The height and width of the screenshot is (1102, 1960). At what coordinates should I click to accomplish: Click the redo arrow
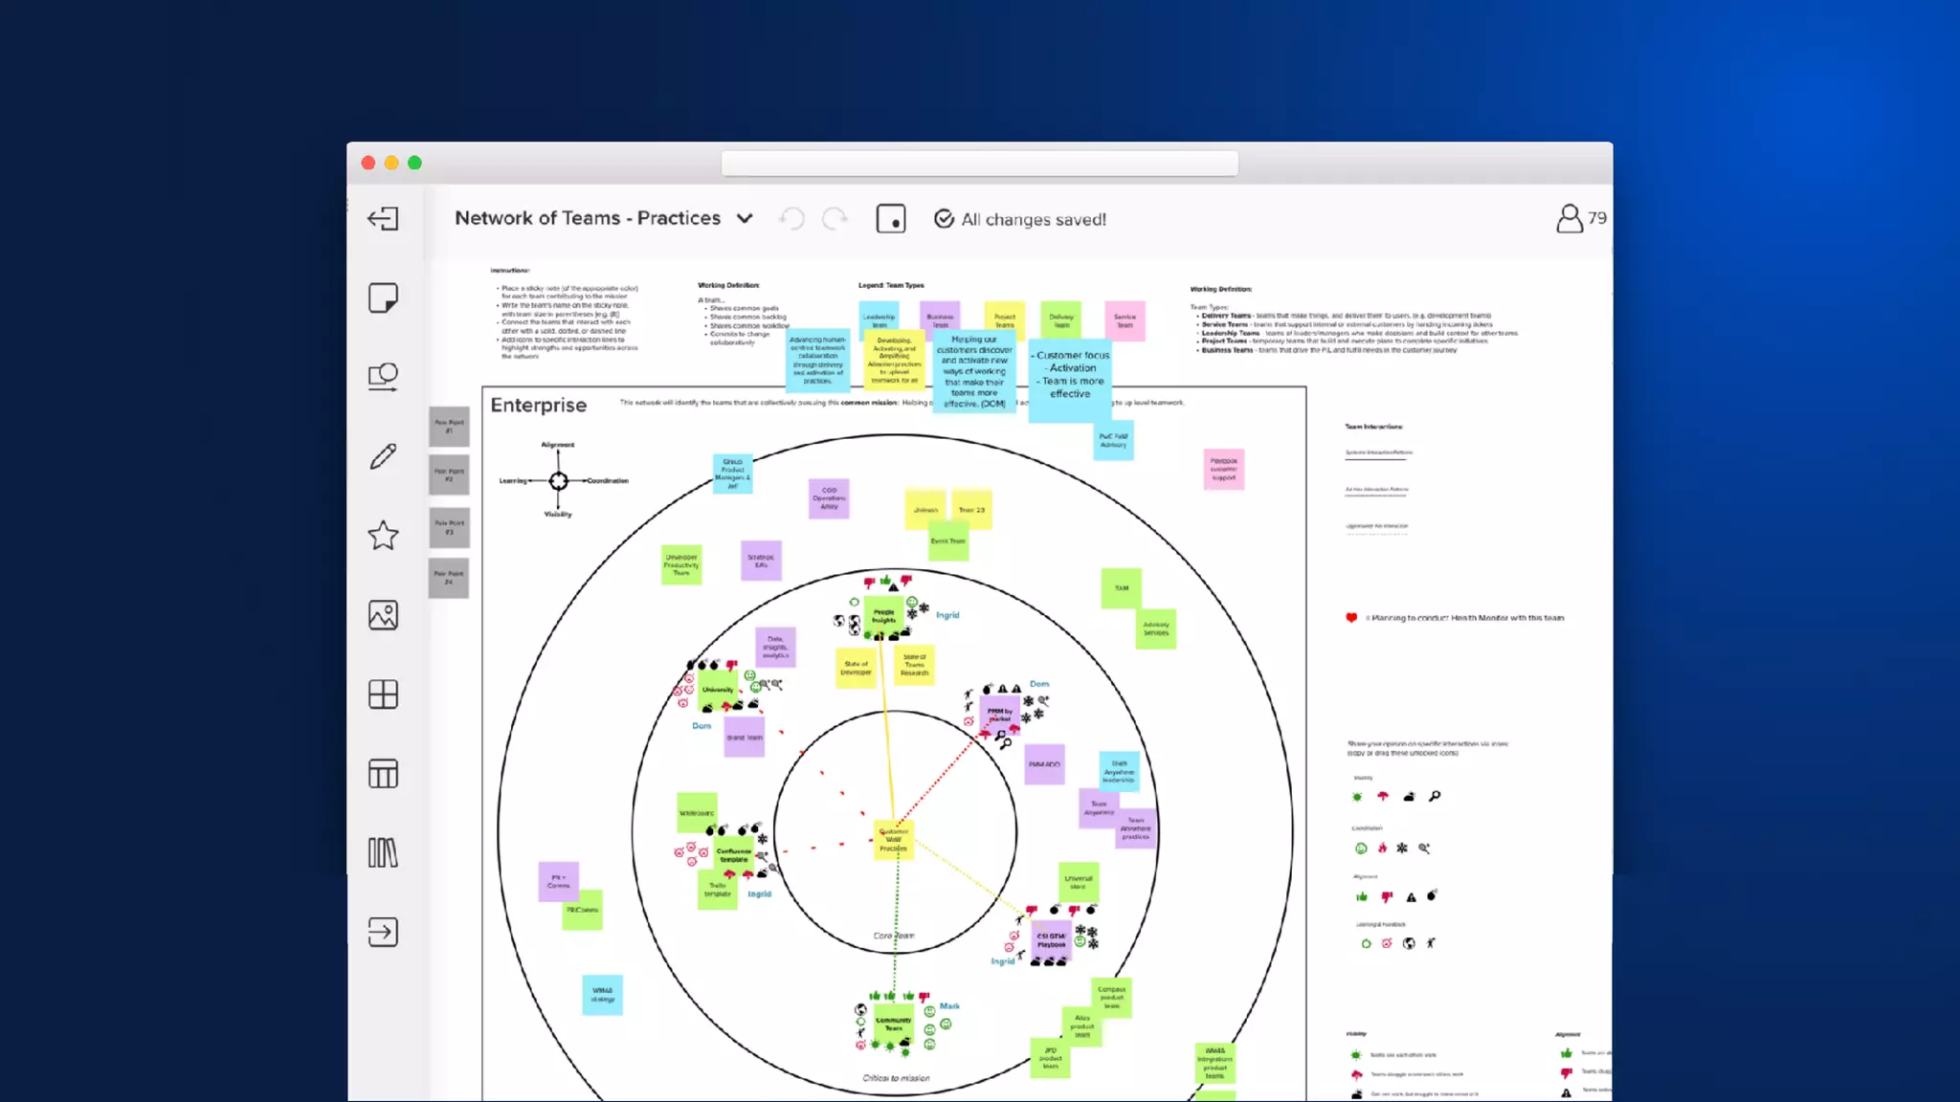[835, 219]
